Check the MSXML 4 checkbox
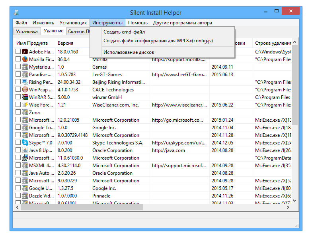 click(18, 165)
